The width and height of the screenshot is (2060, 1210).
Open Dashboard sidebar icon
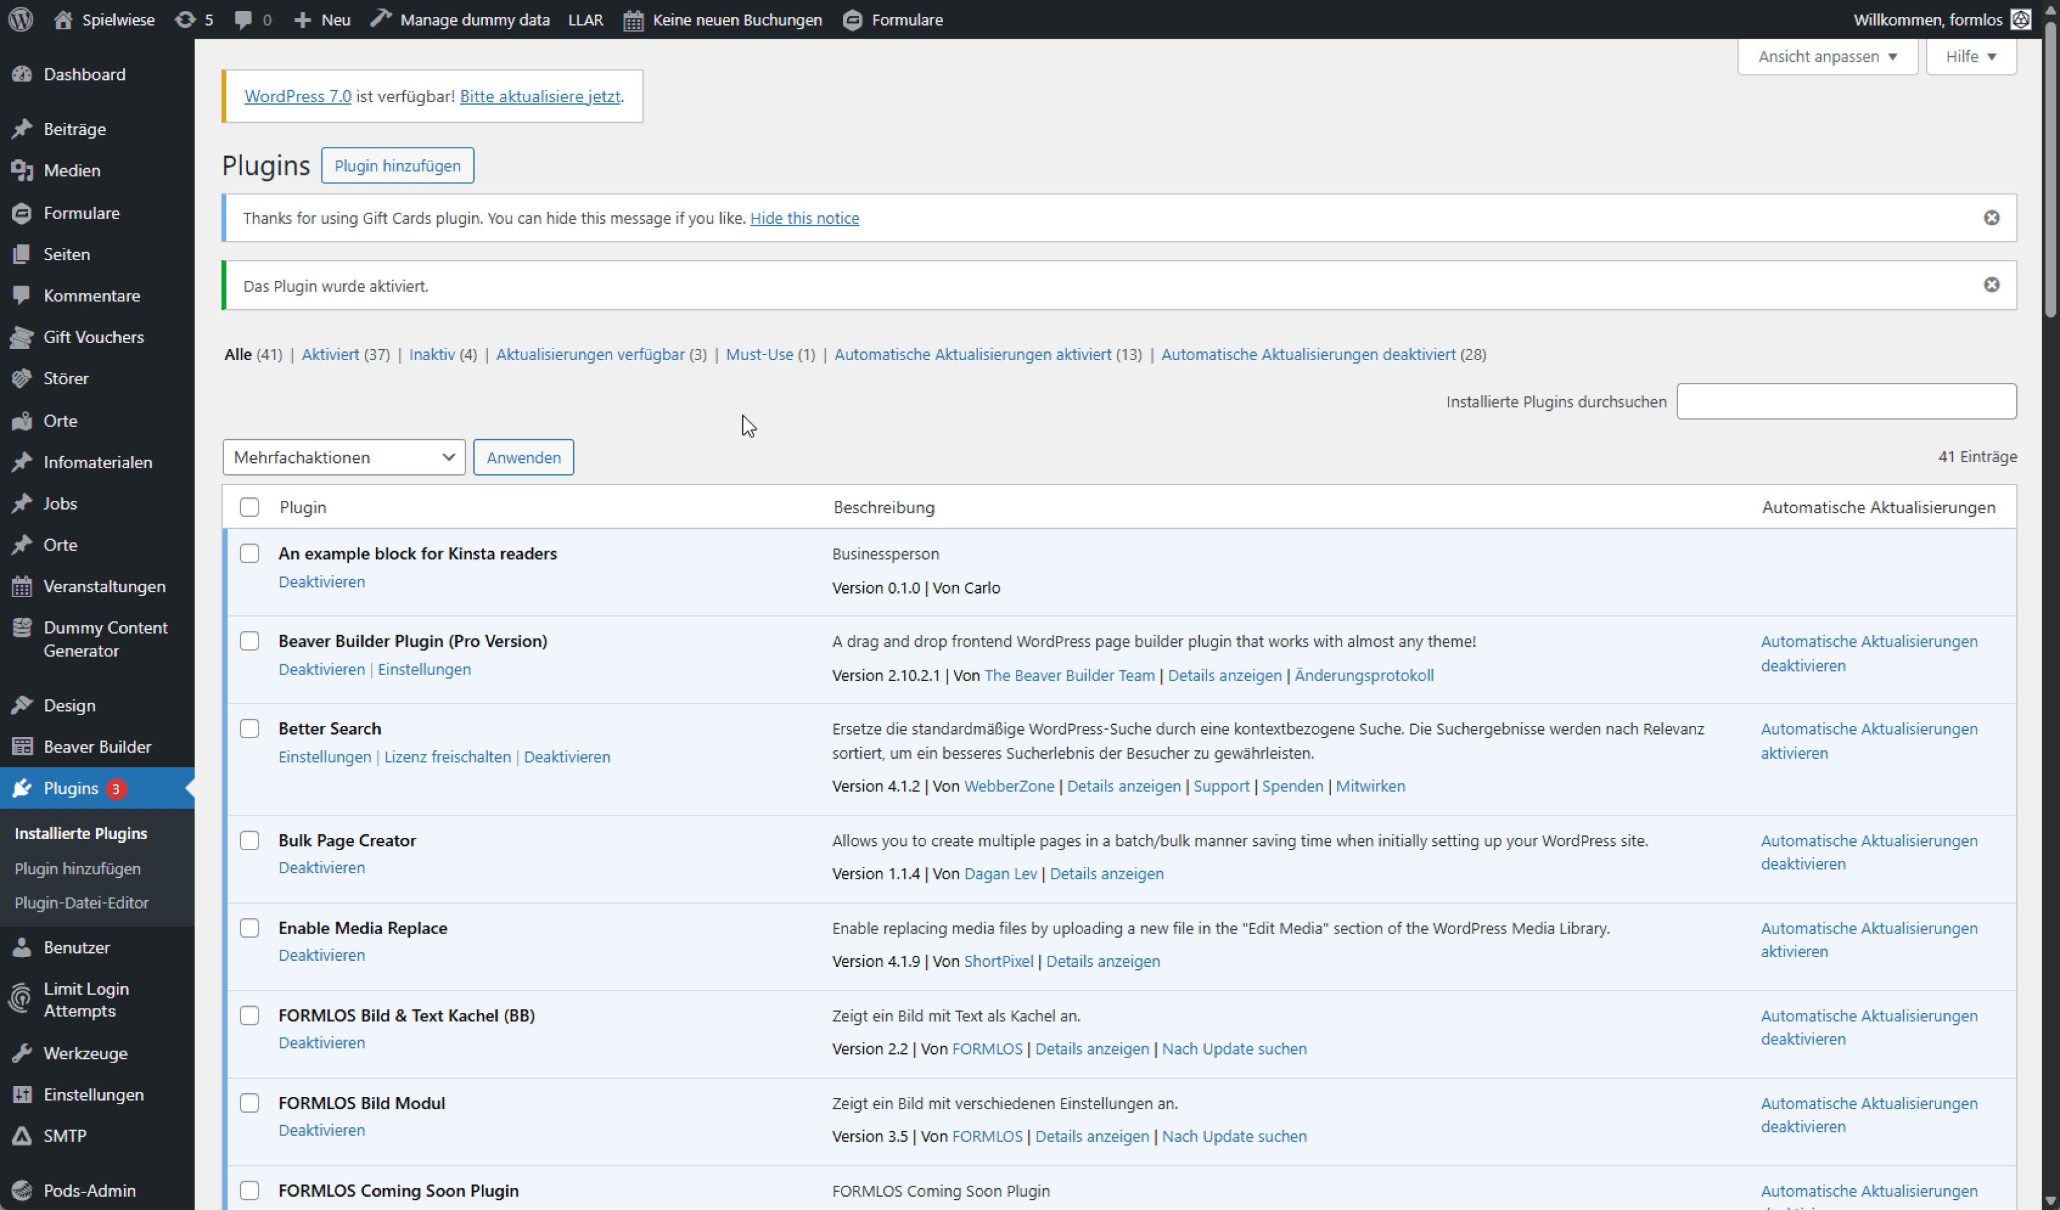tap(22, 74)
